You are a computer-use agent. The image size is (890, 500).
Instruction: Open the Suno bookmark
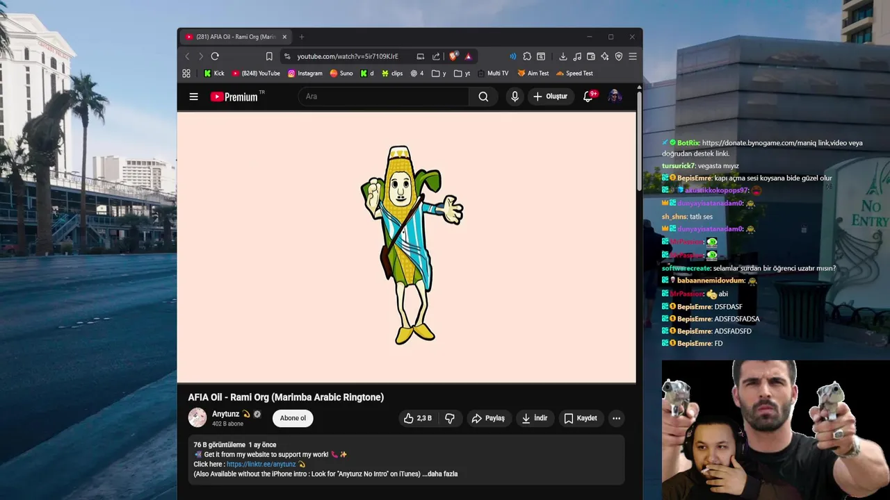coord(341,73)
